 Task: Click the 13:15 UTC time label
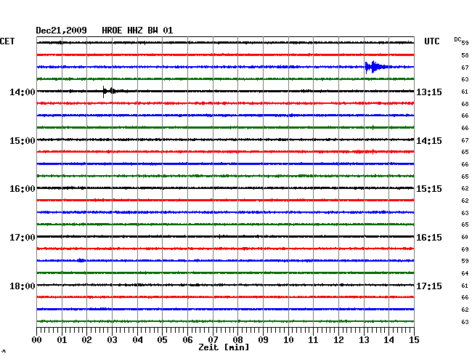(x=429, y=92)
